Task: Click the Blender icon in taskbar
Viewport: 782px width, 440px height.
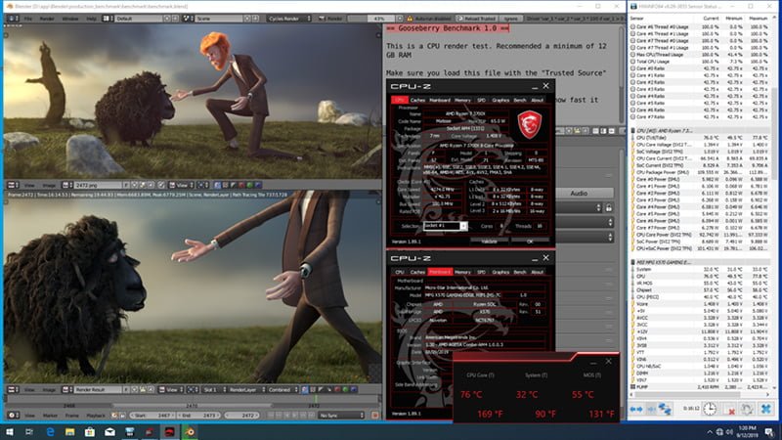Action: pos(190,431)
